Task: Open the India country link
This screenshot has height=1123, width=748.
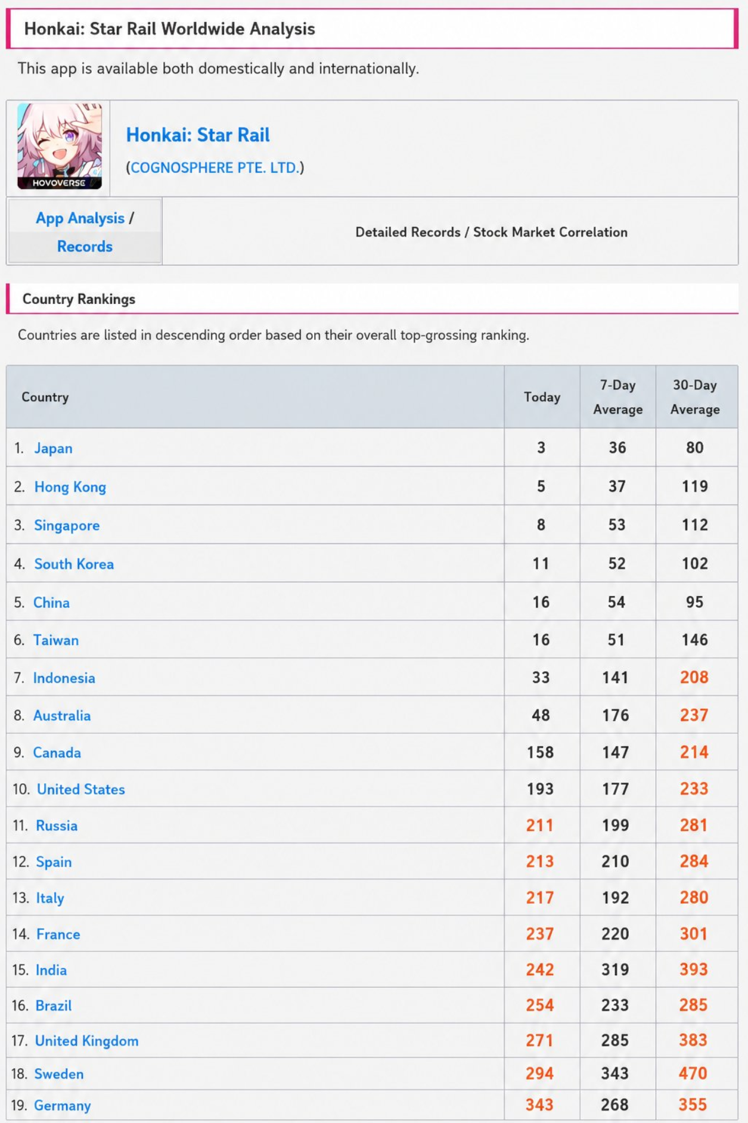Action: (51, 970)
